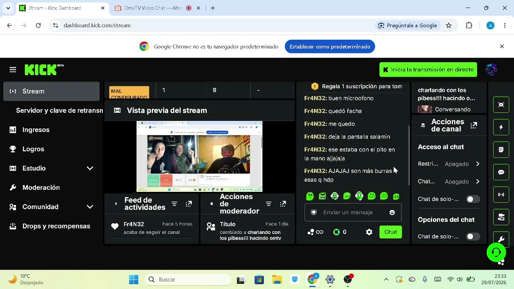Screen dimensions: 514x289
Task: Click the Enviar un mensaje field
Action: (x=353, y=212)
